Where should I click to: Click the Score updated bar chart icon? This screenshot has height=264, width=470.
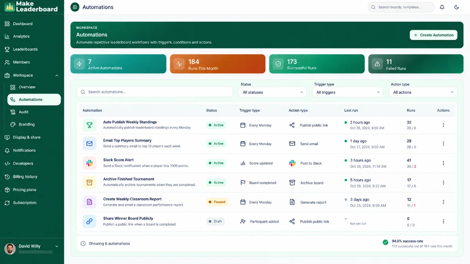pos(243,163)
